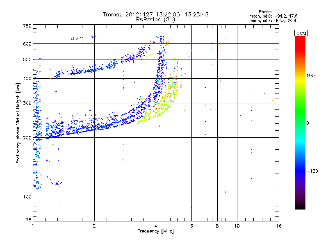This screenshot has width=328, height=246.
Task: Click the 'Phases' header text
Action: [x=265, y=12]
